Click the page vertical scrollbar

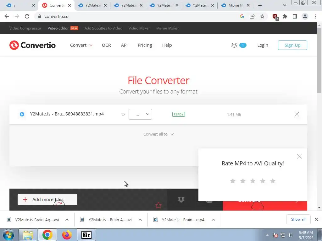(319, 60)
